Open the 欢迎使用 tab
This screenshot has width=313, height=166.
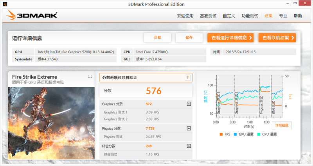185,16
